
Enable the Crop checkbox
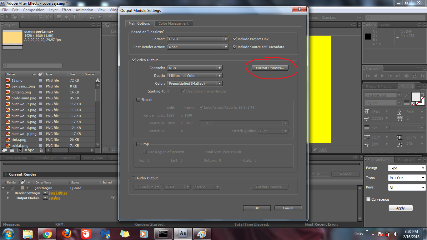click(138, 144)
